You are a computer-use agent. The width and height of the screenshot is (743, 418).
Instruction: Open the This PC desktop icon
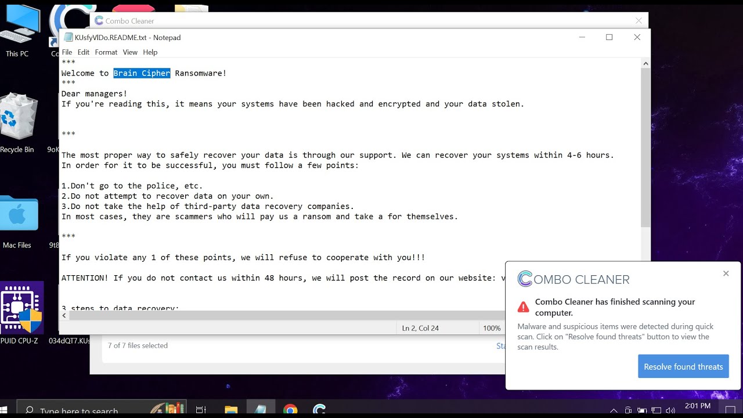(x=17, y=32)
